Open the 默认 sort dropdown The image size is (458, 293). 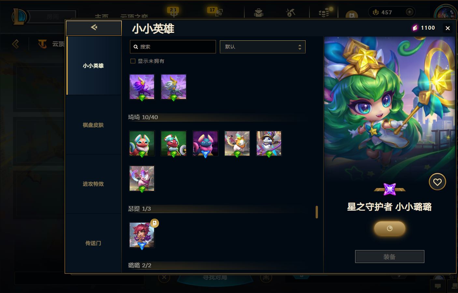click(263, 47)
